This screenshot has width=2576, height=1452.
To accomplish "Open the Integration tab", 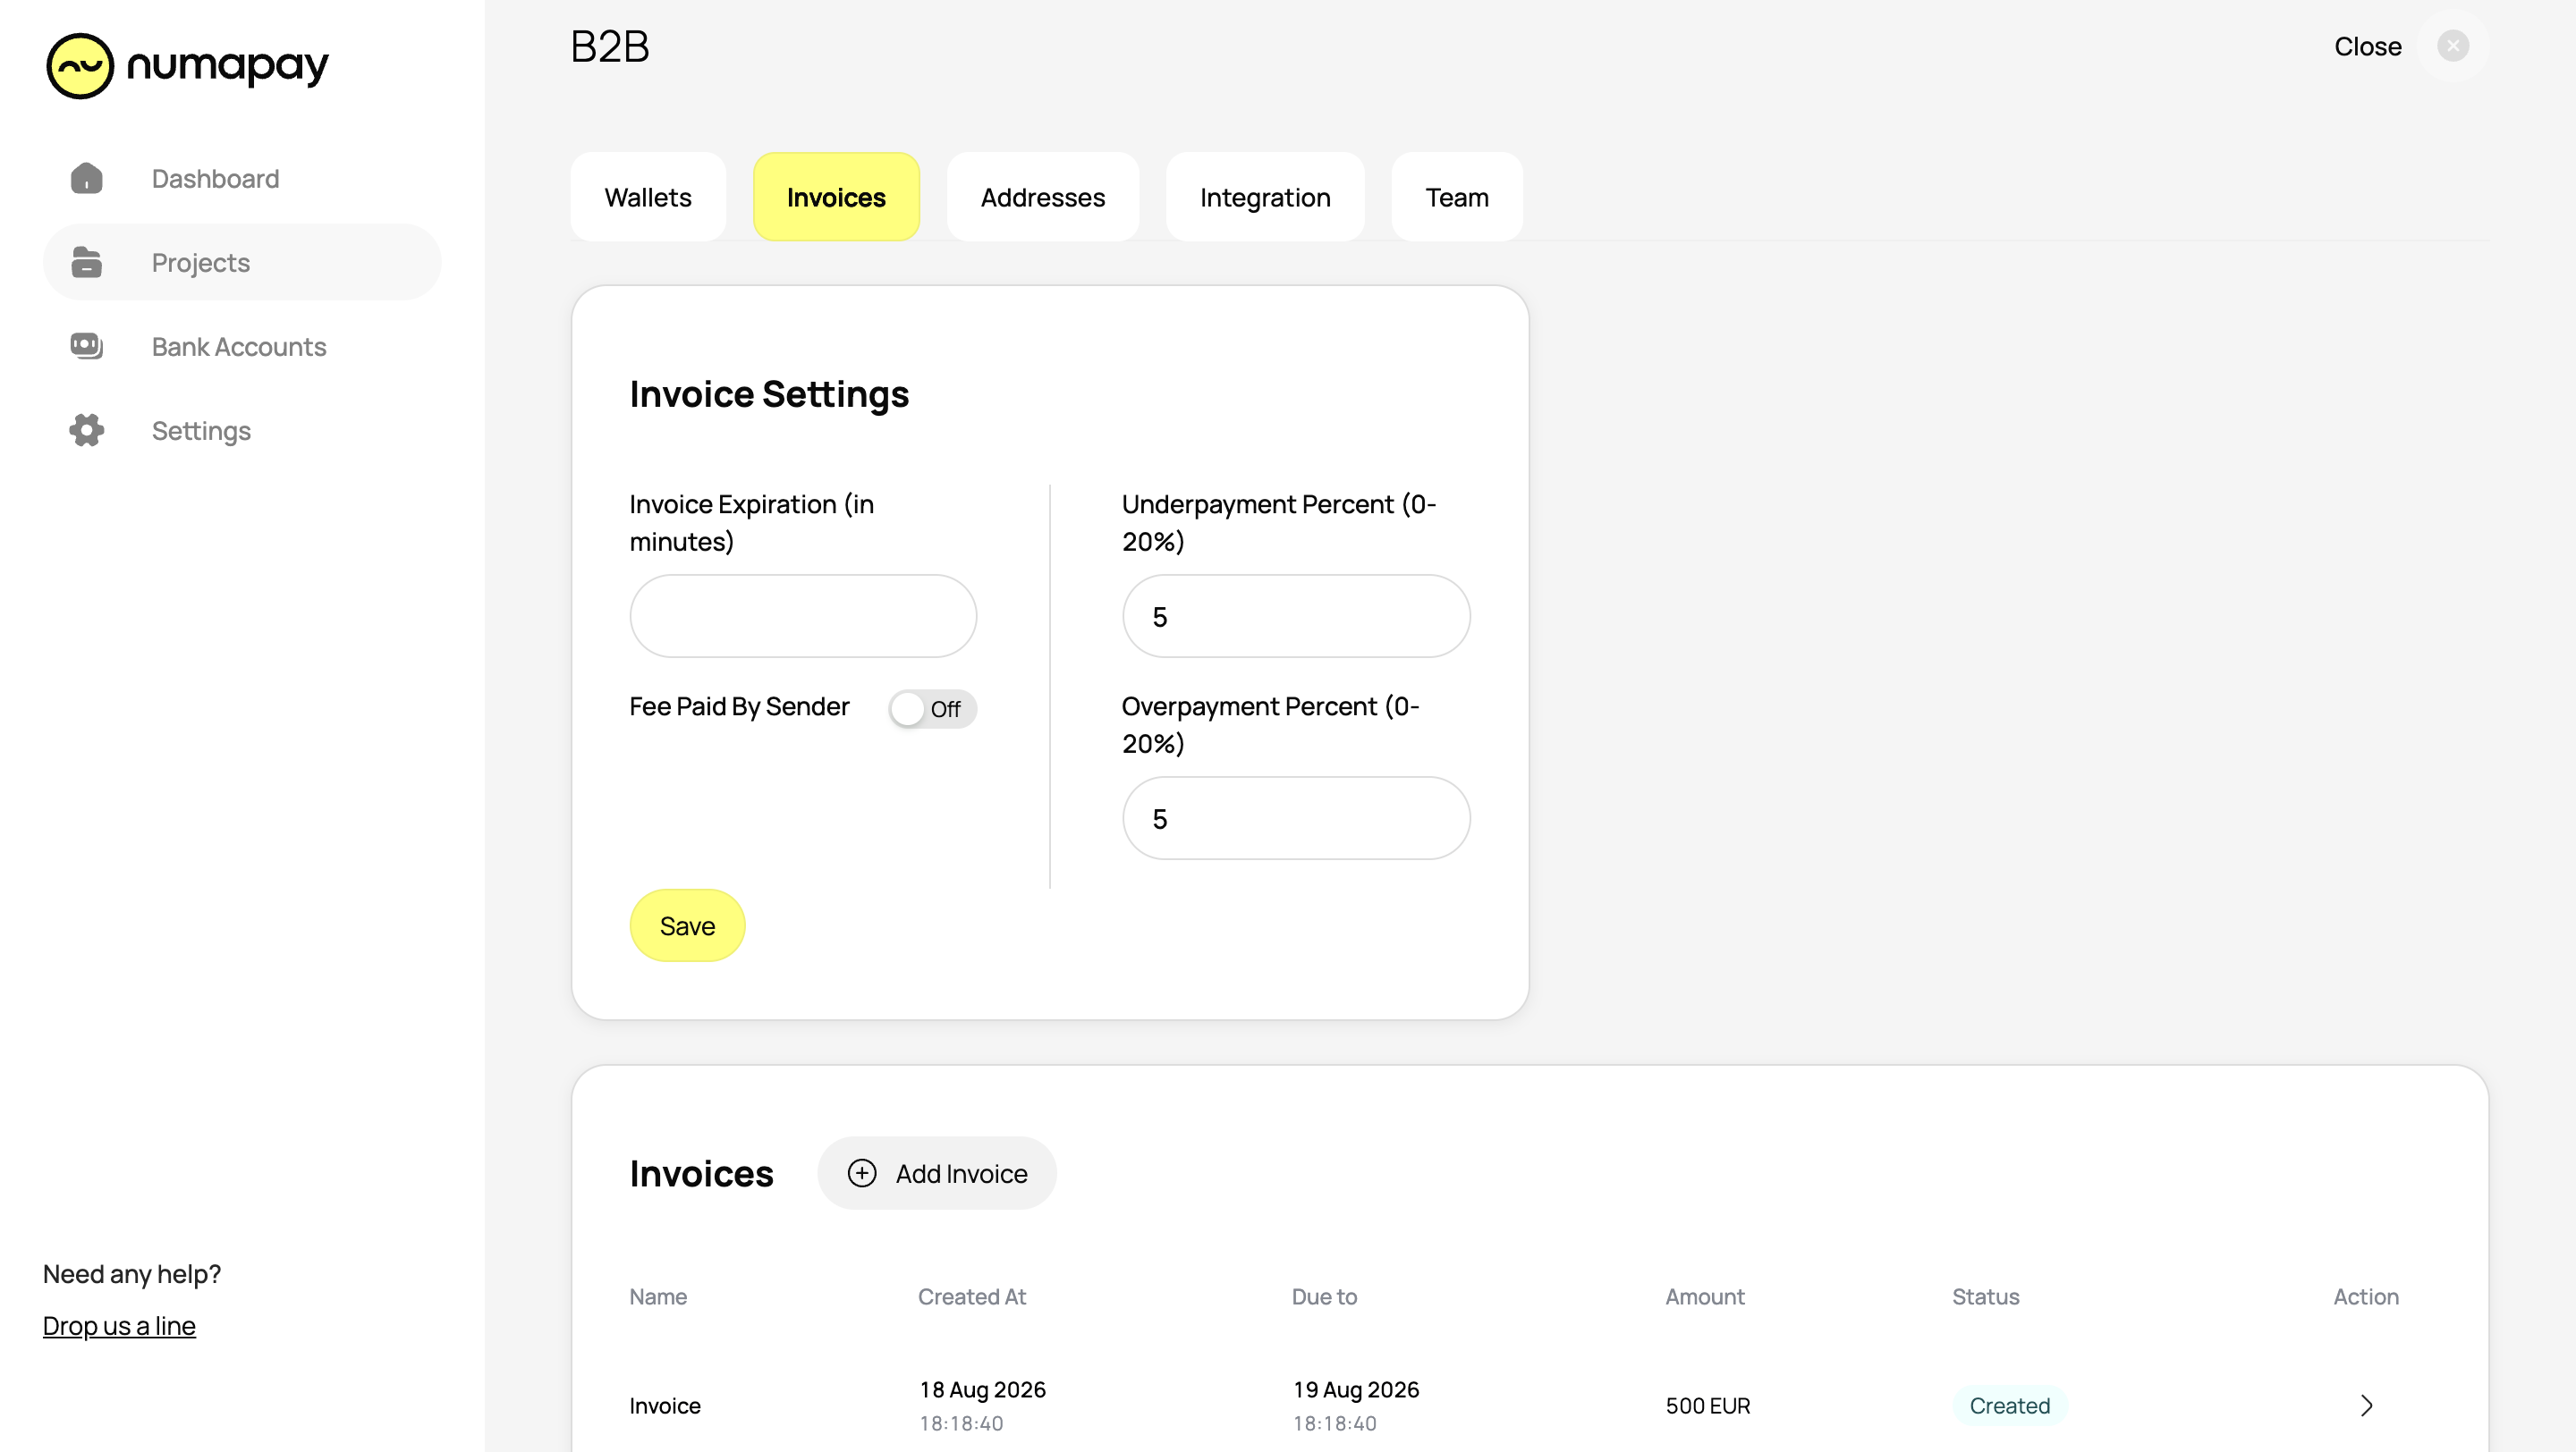I will coord(1265,197).
